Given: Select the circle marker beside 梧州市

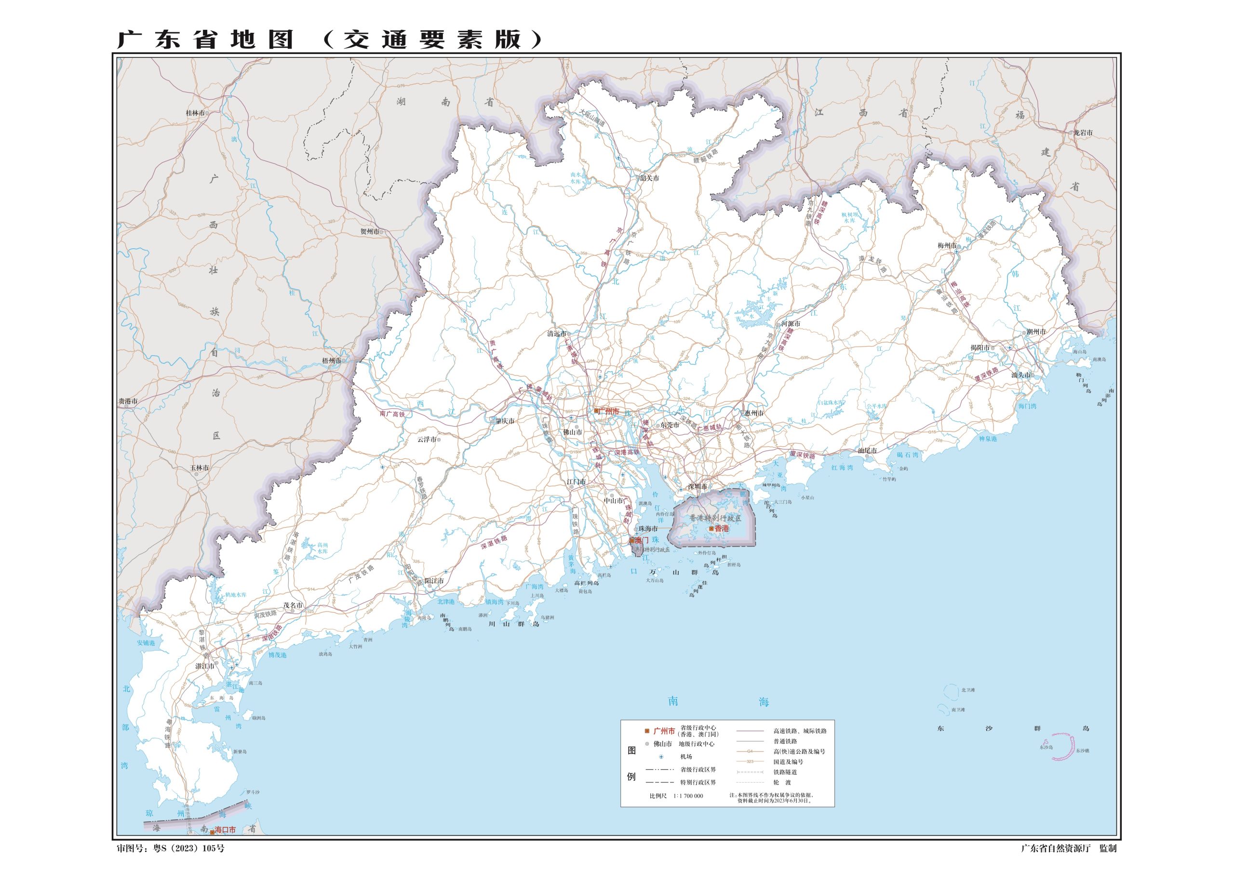Looking at the screenshot, I should point(343,360).
